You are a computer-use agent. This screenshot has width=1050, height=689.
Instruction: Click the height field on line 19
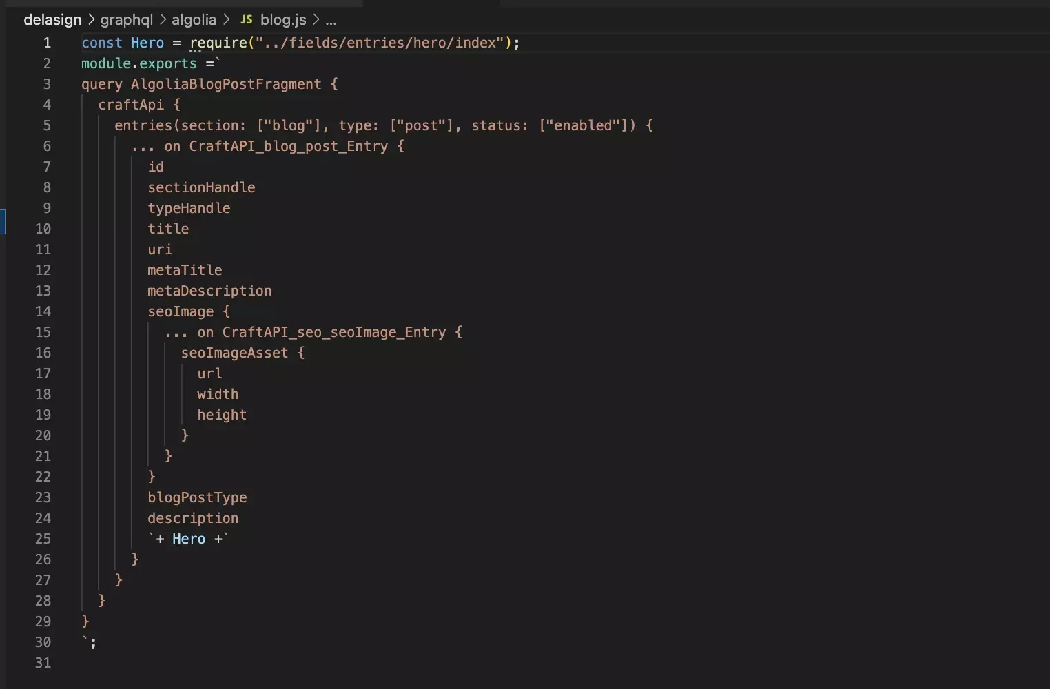222,415
